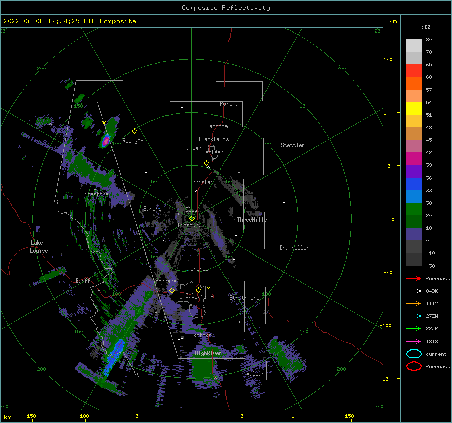Viewport: 452px width, 423px height.
Task: Click the cyan current ellipse symbol
Action: click(414, 354)
